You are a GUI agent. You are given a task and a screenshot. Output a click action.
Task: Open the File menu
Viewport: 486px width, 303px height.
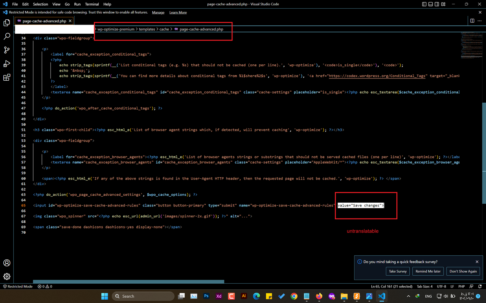point(15,4)
